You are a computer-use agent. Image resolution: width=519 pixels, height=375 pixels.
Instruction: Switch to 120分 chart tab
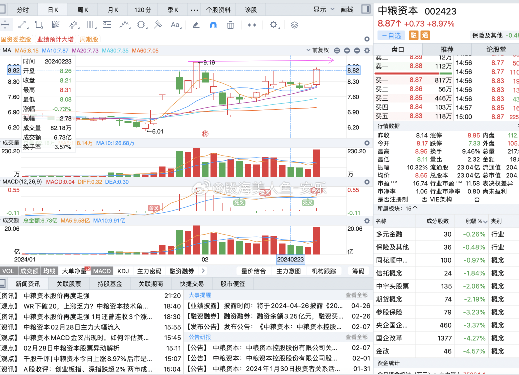click(x=143, y=10)
